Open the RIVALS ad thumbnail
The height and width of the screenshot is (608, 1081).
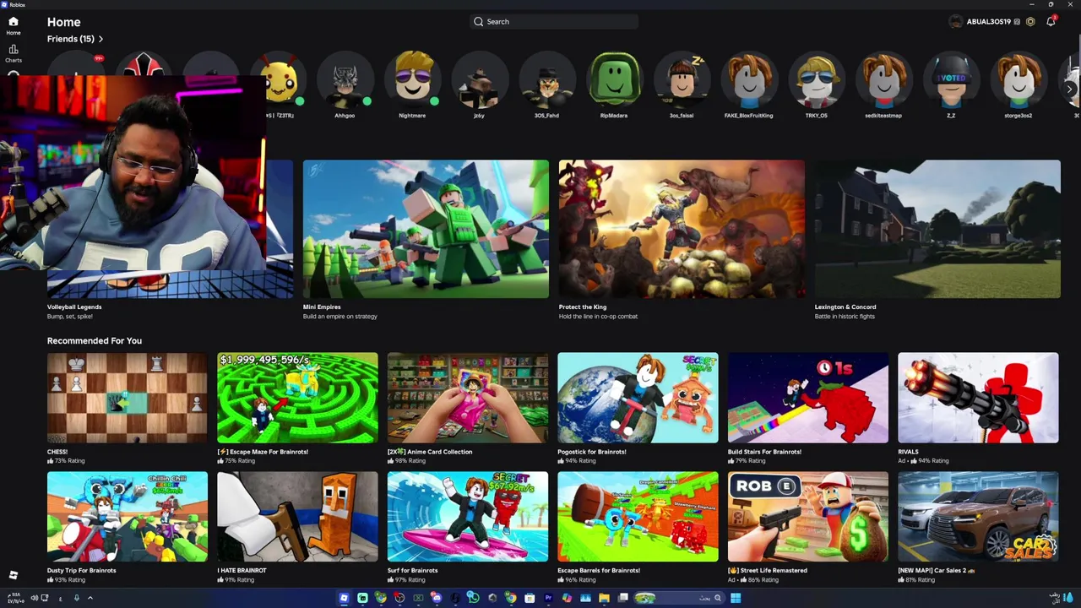(x=978, y=398)
